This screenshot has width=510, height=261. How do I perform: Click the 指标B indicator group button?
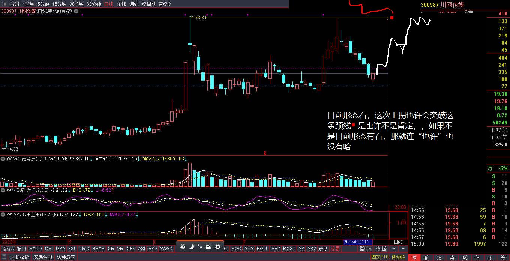point(366,249)
